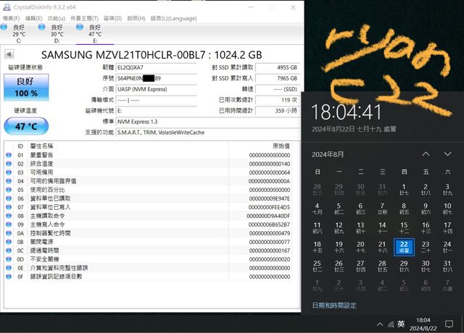Viewport: 464px width, 333px height.
Task: Open 日期和時間設定 link
Action: click(334, 305)
